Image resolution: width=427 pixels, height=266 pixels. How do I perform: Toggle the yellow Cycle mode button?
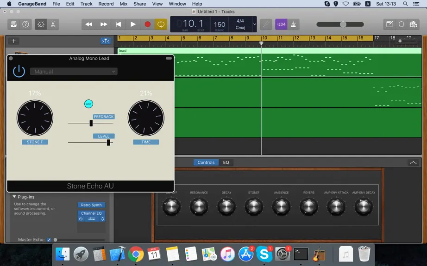(x=161, y=24)
